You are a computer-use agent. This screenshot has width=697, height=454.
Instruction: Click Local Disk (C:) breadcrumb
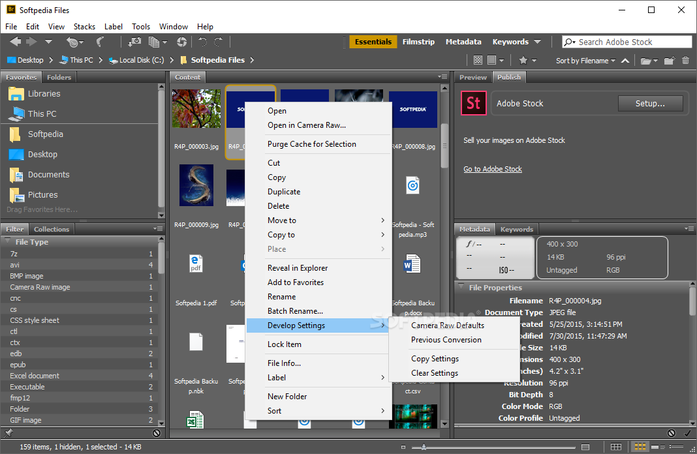click(136, 60)
